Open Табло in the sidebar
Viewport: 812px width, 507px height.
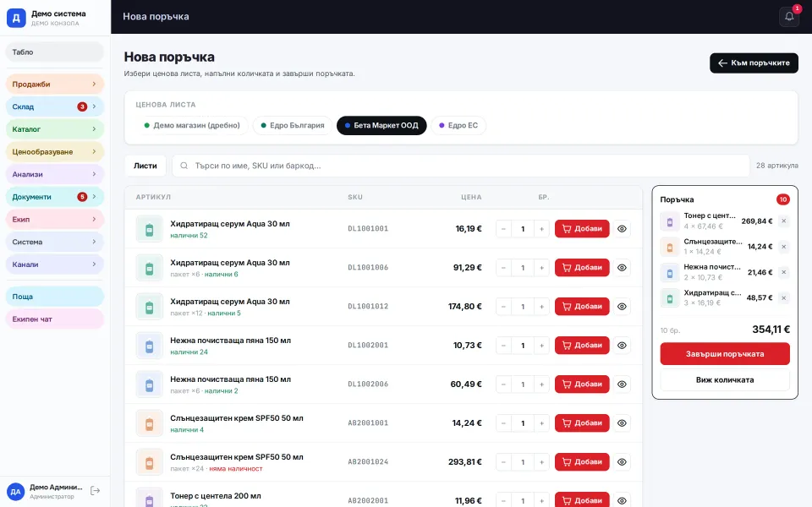click(55, 52)
